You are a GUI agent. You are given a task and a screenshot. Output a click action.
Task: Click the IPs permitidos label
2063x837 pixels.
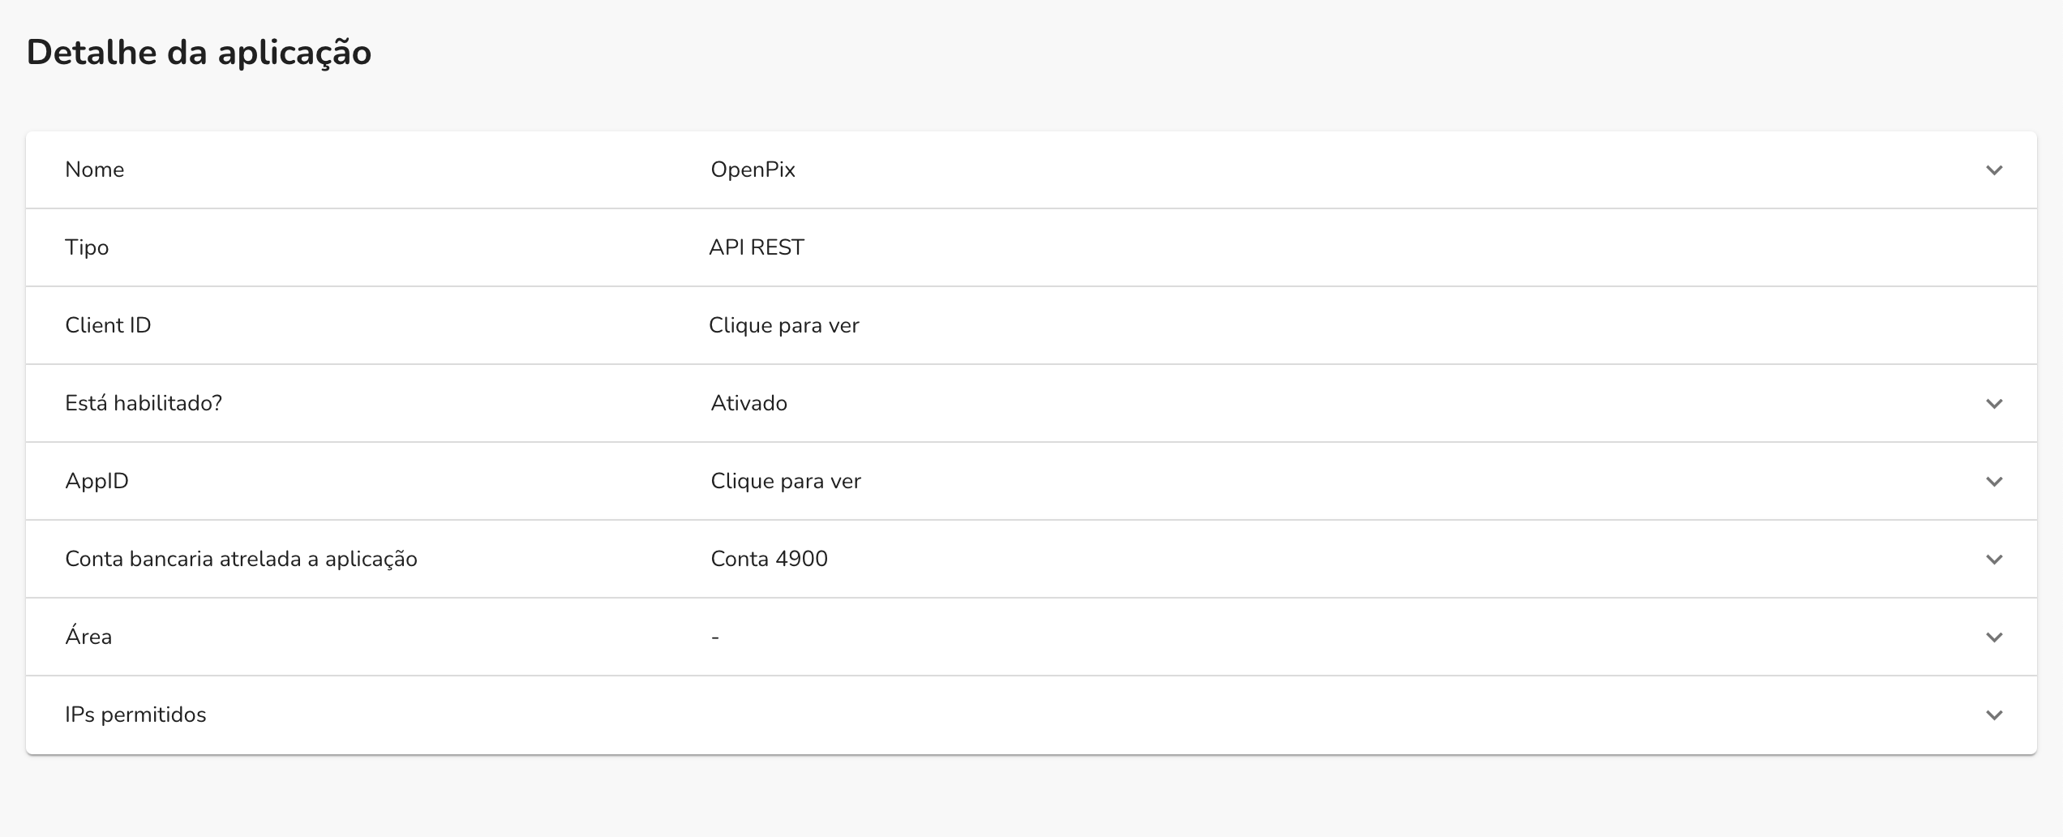click(x=135, y=715)
